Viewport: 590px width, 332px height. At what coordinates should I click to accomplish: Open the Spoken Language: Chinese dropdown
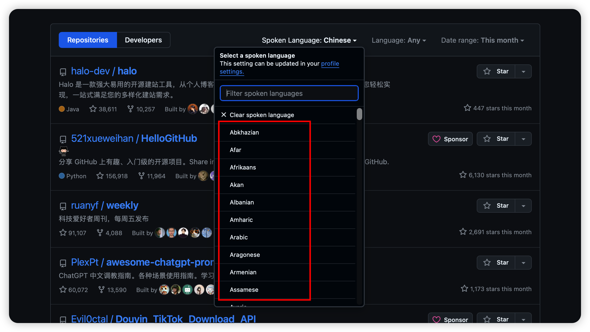tap(309, 40)
